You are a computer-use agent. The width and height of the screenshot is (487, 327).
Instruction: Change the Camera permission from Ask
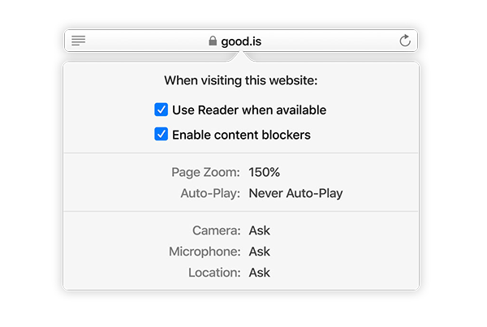click(260, 230)
